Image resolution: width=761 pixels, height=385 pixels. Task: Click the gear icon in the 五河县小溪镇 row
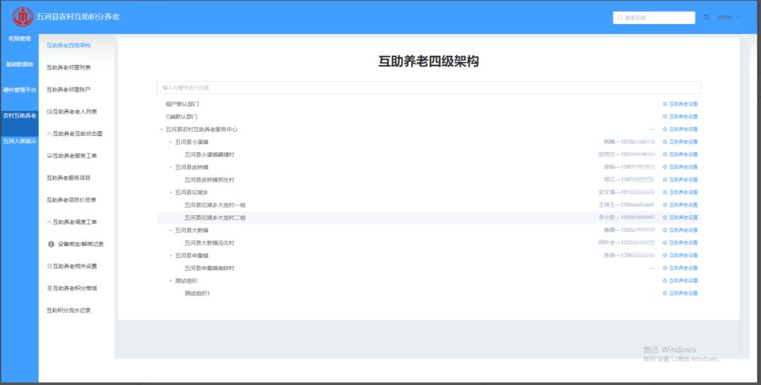click(665, 142)
